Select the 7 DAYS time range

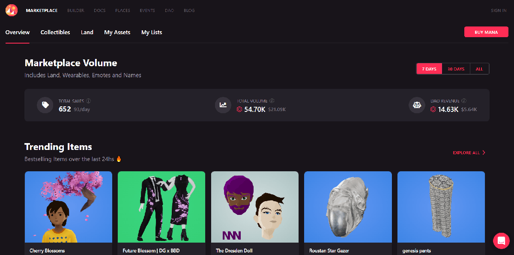pos(429,69)
